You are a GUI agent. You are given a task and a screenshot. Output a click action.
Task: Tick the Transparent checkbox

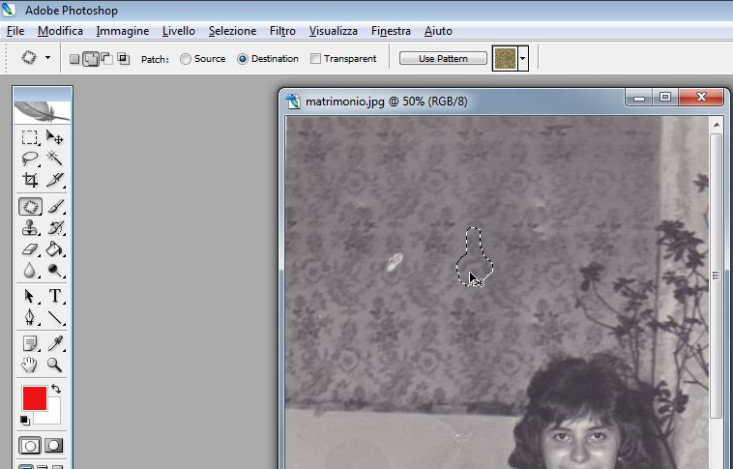[x=315, y=59]
